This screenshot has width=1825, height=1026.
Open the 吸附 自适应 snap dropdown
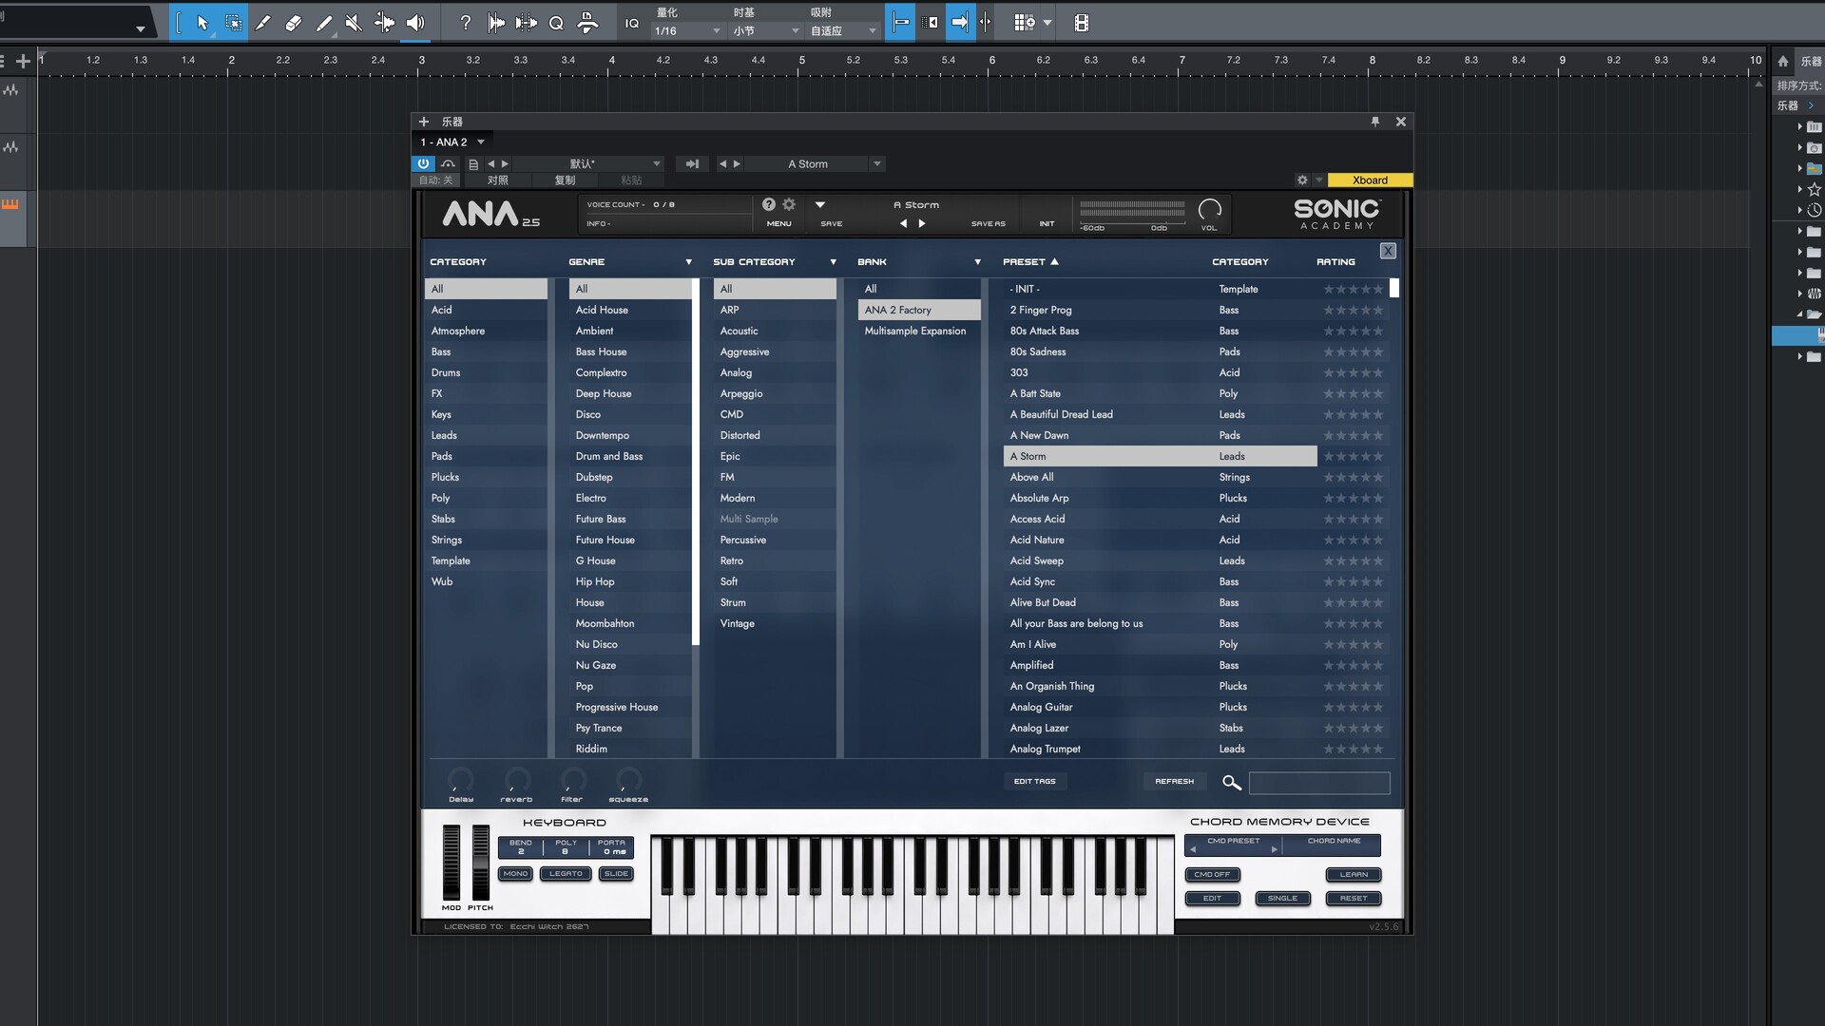(x=843, y=31)
